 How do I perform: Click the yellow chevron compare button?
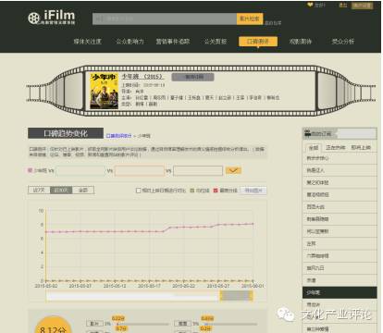(233, 170)
